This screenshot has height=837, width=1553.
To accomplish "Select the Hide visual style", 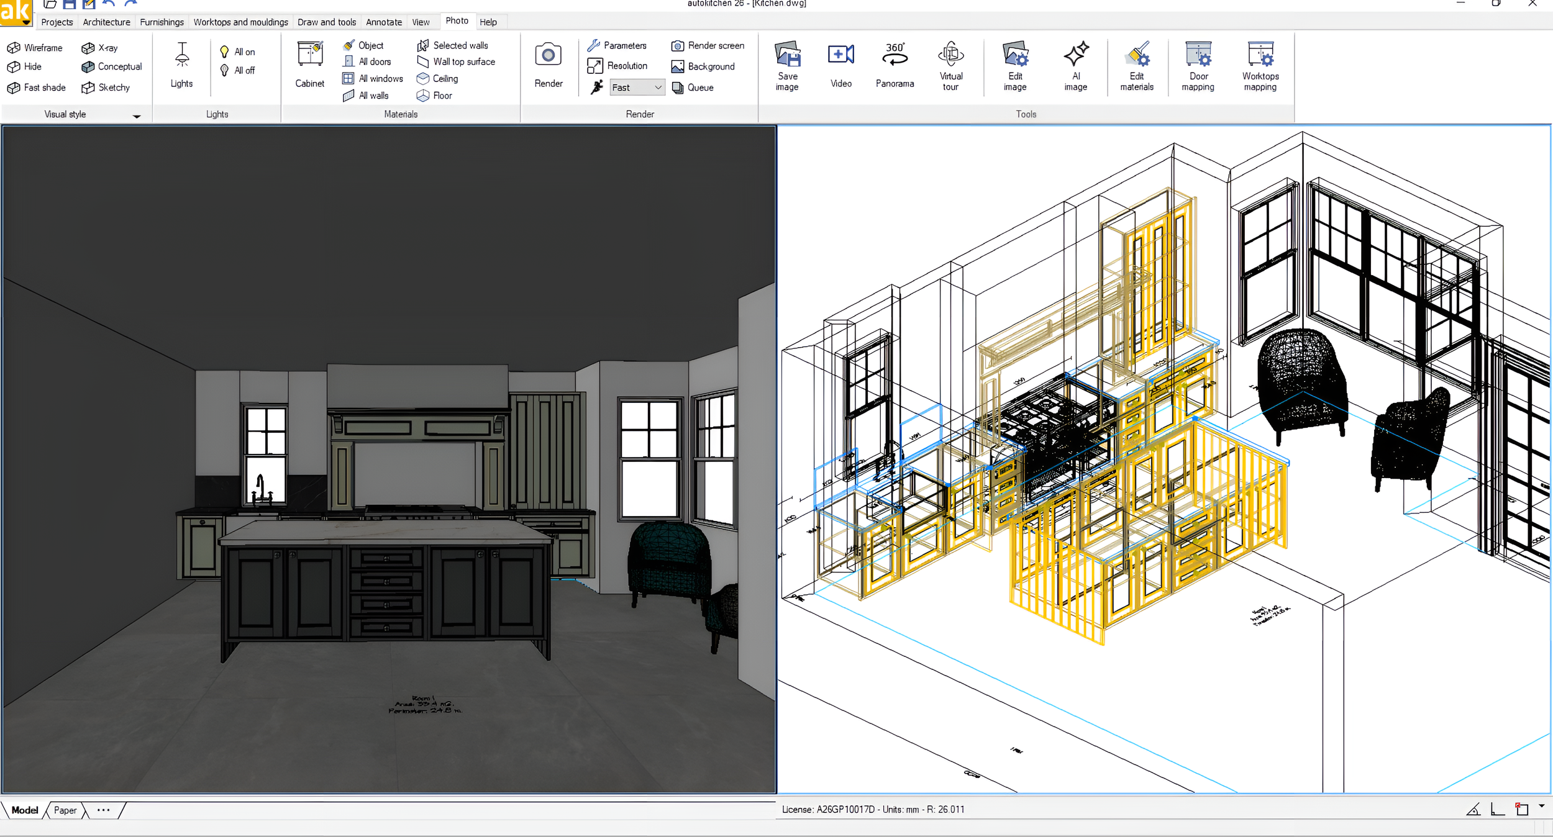I will [x=24, y=66].
